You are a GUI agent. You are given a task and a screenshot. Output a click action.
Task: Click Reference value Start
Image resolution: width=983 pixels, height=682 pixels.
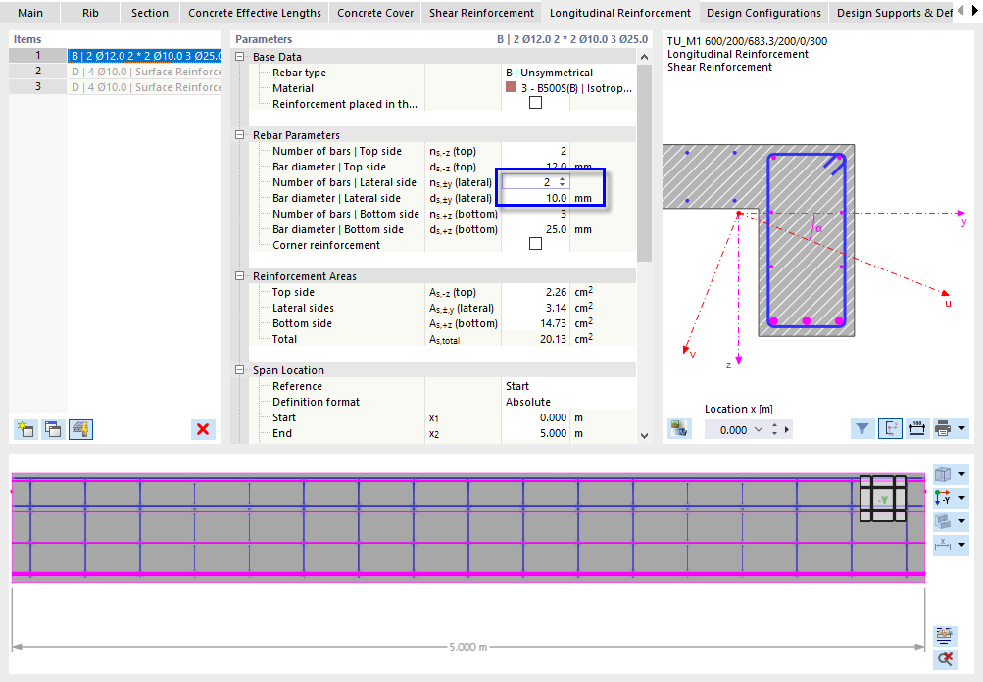(x=517, y=386)
